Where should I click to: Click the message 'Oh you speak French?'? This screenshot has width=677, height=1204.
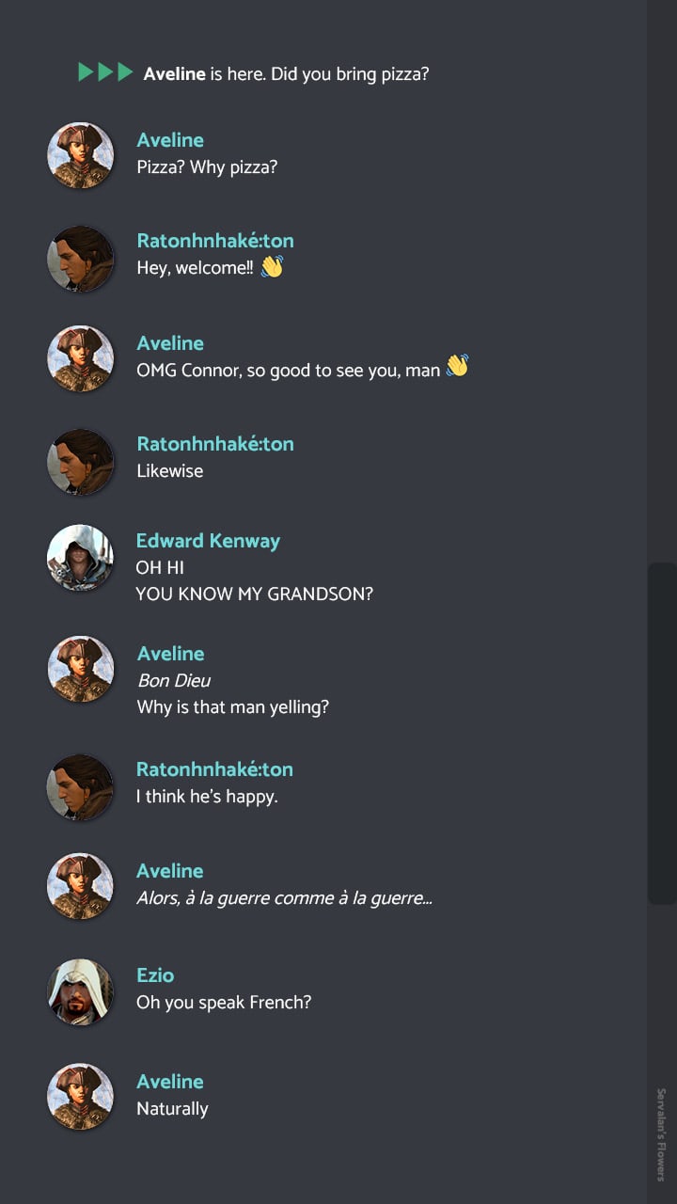224,1003
